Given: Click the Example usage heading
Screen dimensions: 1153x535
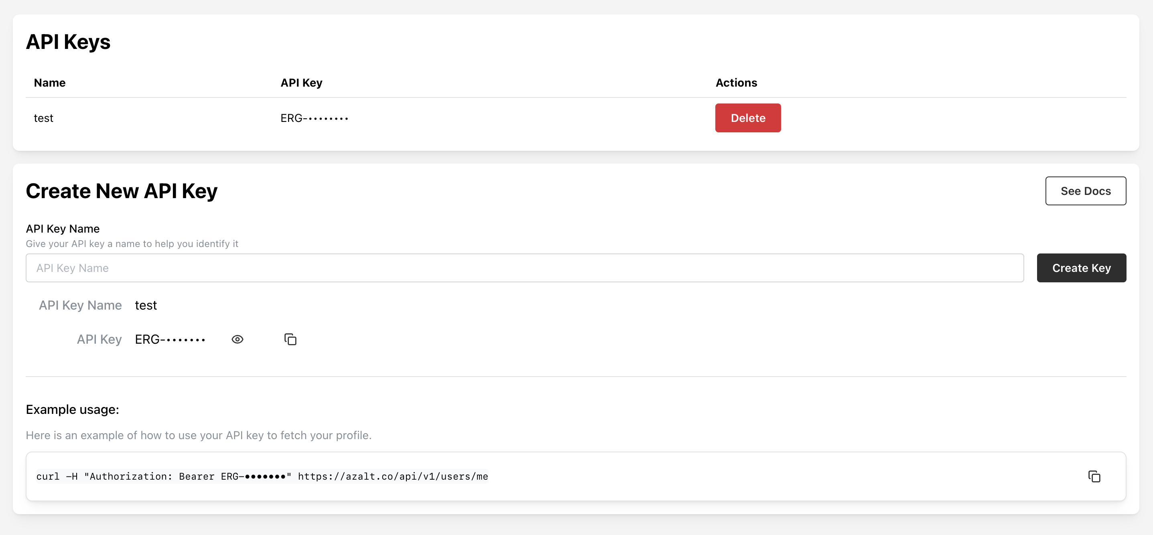Looking at the screenshot, I should click(x=73, y=409).
